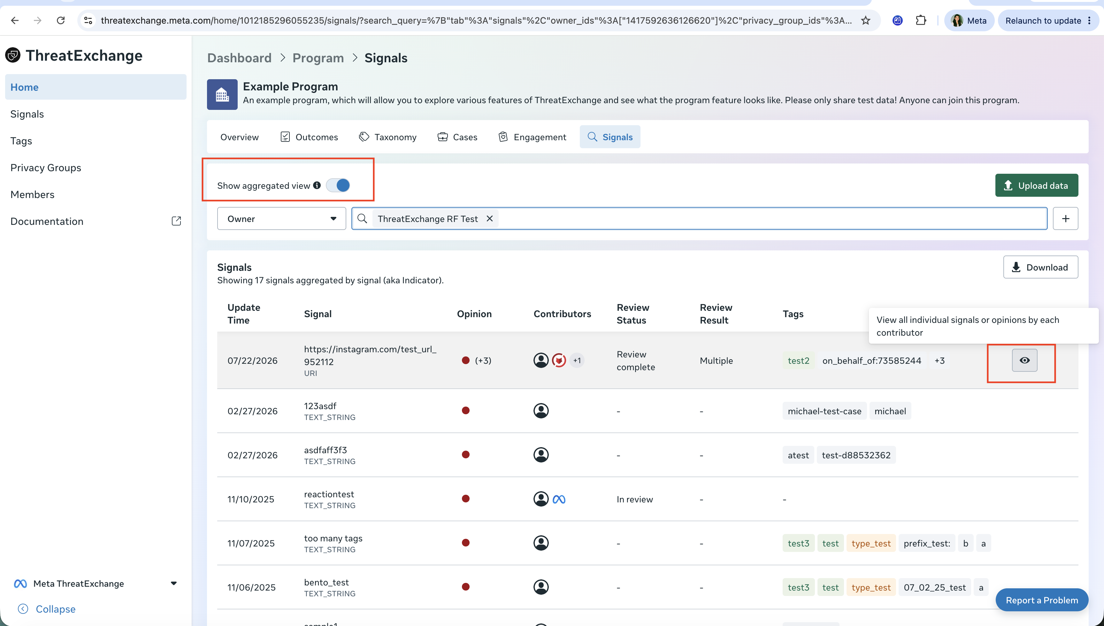The height and width of the screenshot is (626, 1104).
Task: Click the type_test tag on too many tags row
Action: (x=871, y=543)
